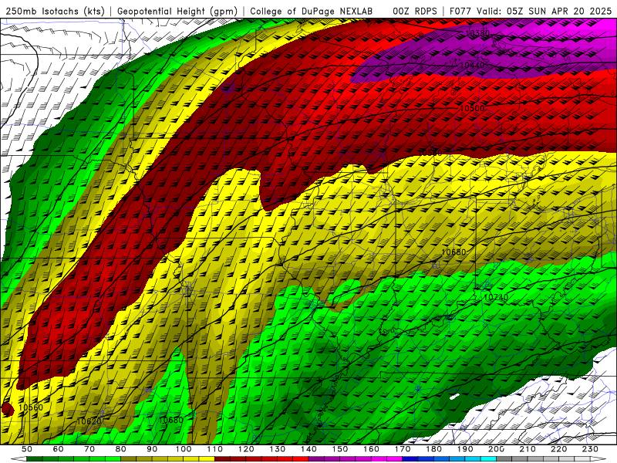Click the 190 value on the color scale
Viewport: 617px width, 463px height.
(x=466, y=449)
